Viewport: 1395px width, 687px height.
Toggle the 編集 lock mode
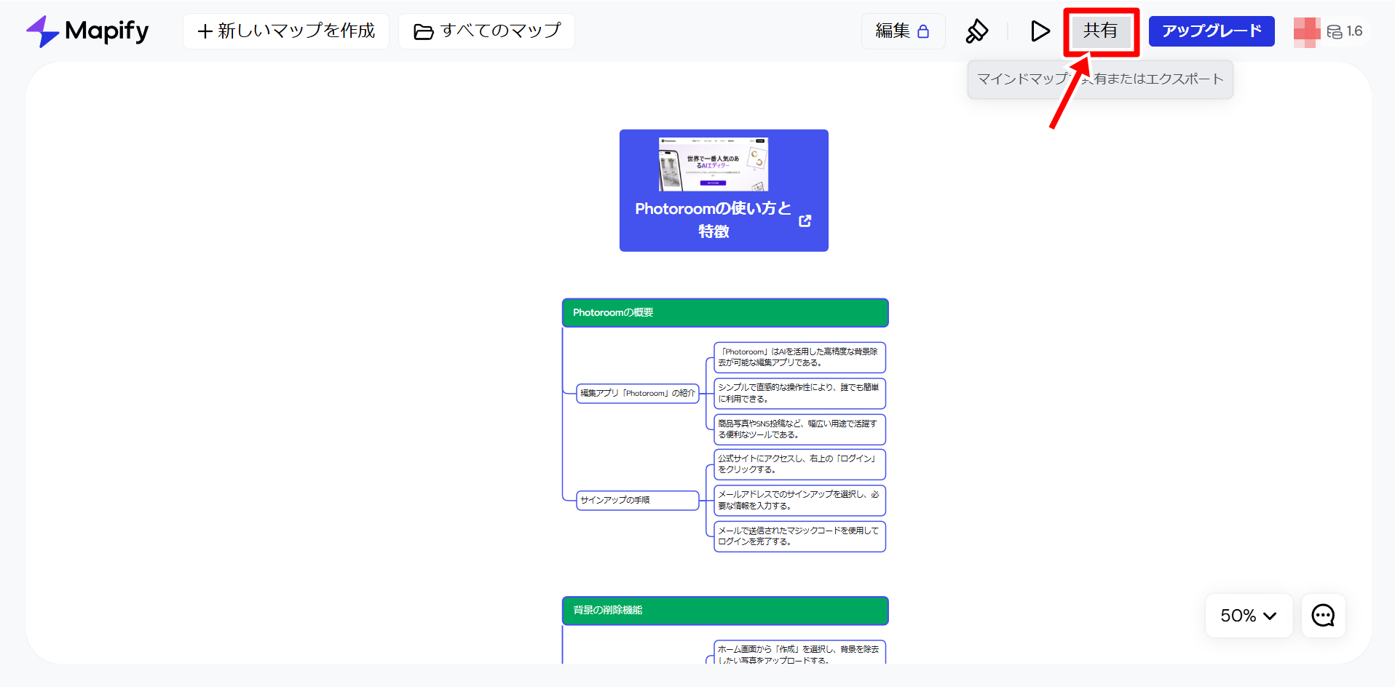(903, 31)
